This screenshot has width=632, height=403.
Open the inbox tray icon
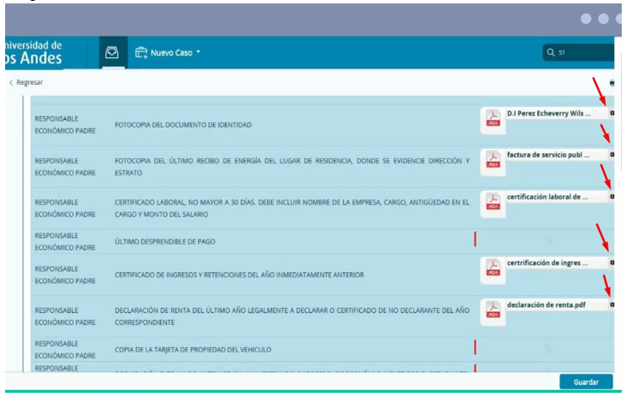112,52
